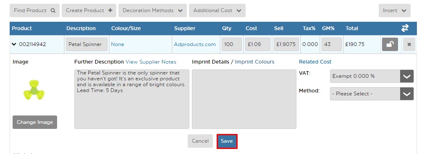Open the Imprint Colours link
The image size is (440, 154).
pyautogui.click(x=254, y=62)
